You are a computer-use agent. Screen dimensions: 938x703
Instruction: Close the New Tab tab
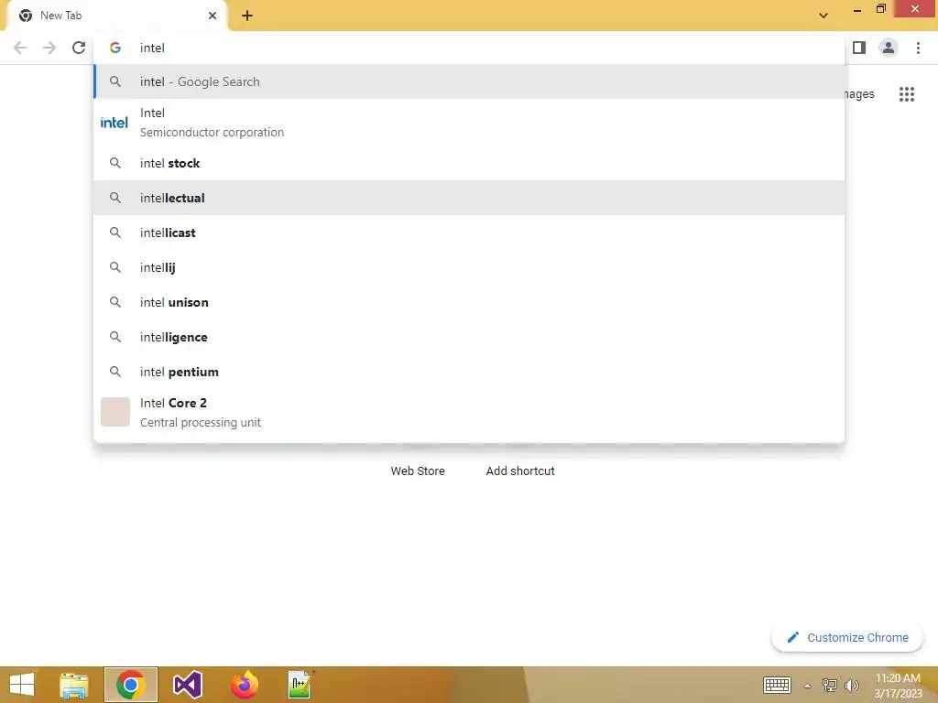(x=213, y=16)
